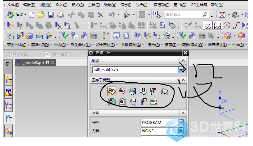The width and height of the screenshot is (253, 146).
Task: Click the left sidebar gear settings icon
Action: [8, 64]
